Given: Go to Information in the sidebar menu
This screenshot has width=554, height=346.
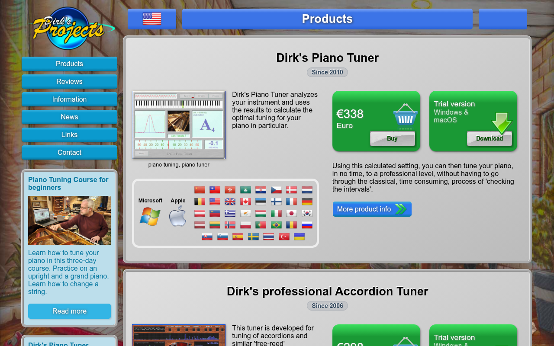Looking at the screenshot, I should point(69,99).
